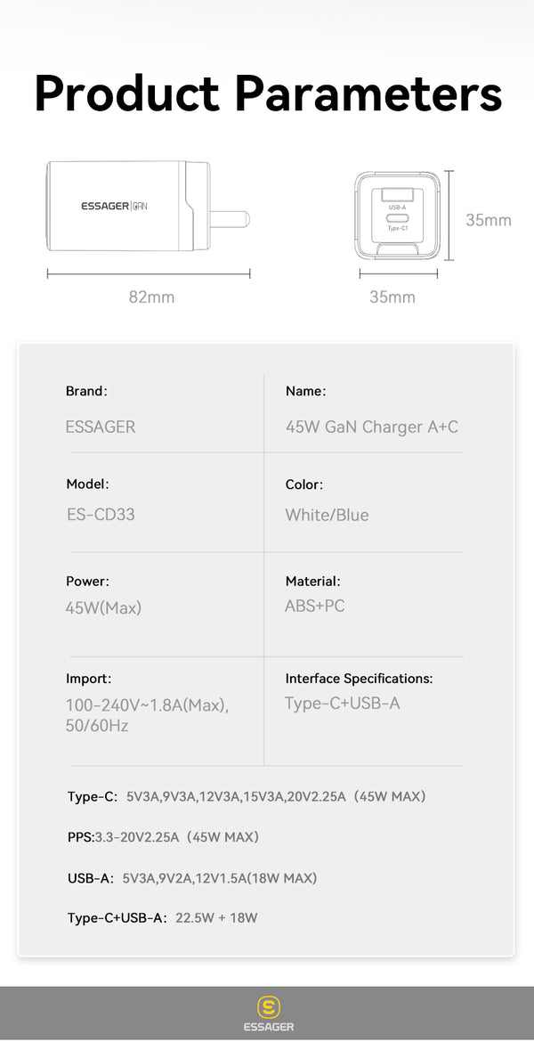534x1042 pixels.
Task: Click the 45W(Max) power value
Action: [x=103, y=608]
